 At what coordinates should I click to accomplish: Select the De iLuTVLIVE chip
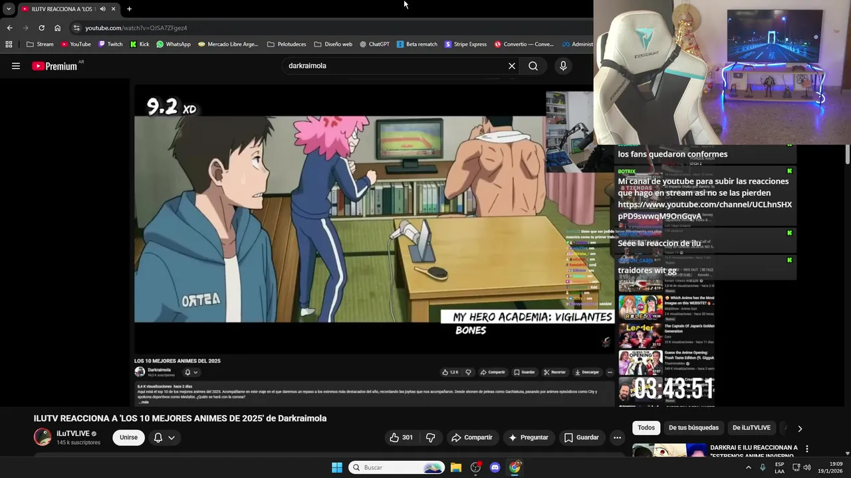click(751, 428)
